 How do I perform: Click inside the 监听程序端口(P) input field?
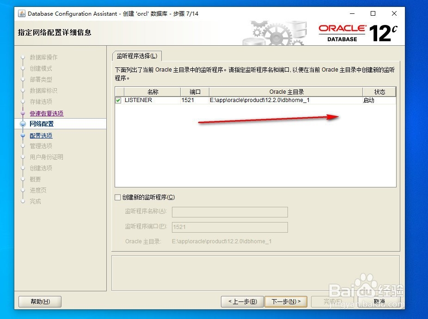(x=229, y=227)
